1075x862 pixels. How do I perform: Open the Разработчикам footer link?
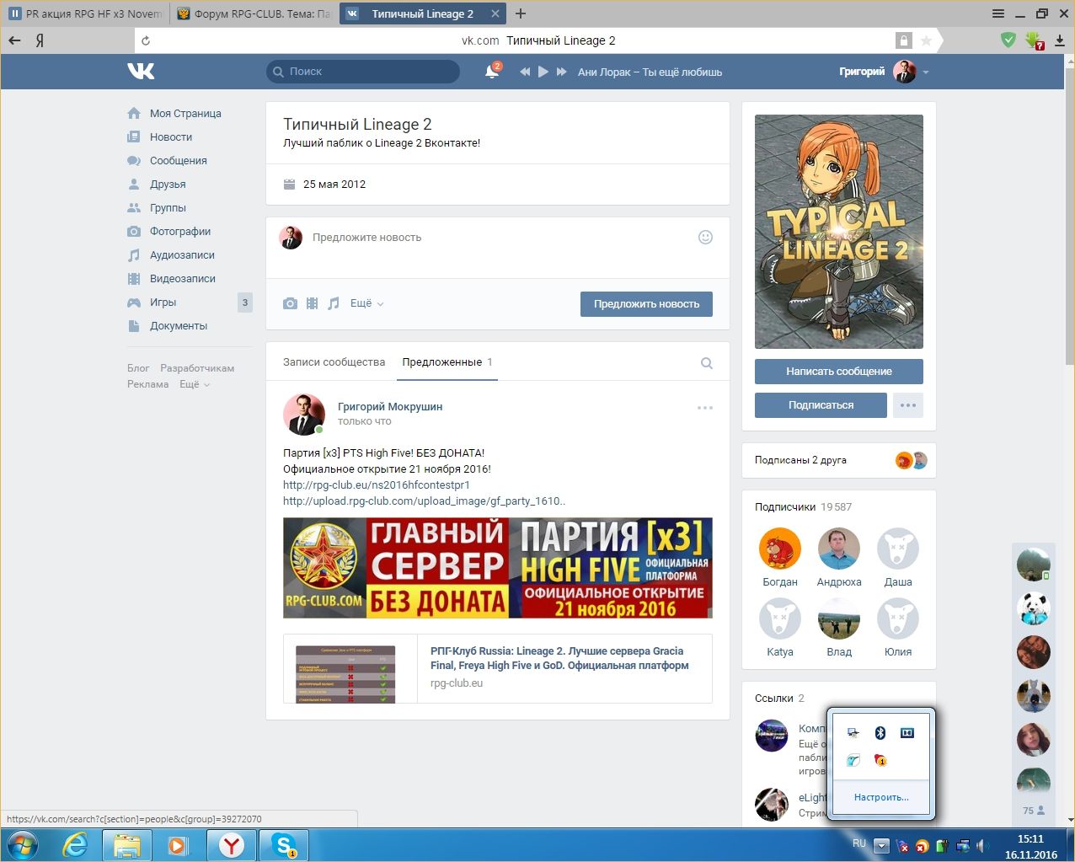coord(197,368)
